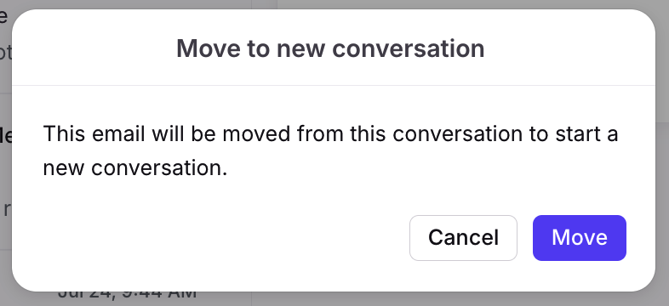Click the dimmed timestamp "Jul 24, 9:44 AM"
This screenshot has height=306, width=669.
coord(127,295)
